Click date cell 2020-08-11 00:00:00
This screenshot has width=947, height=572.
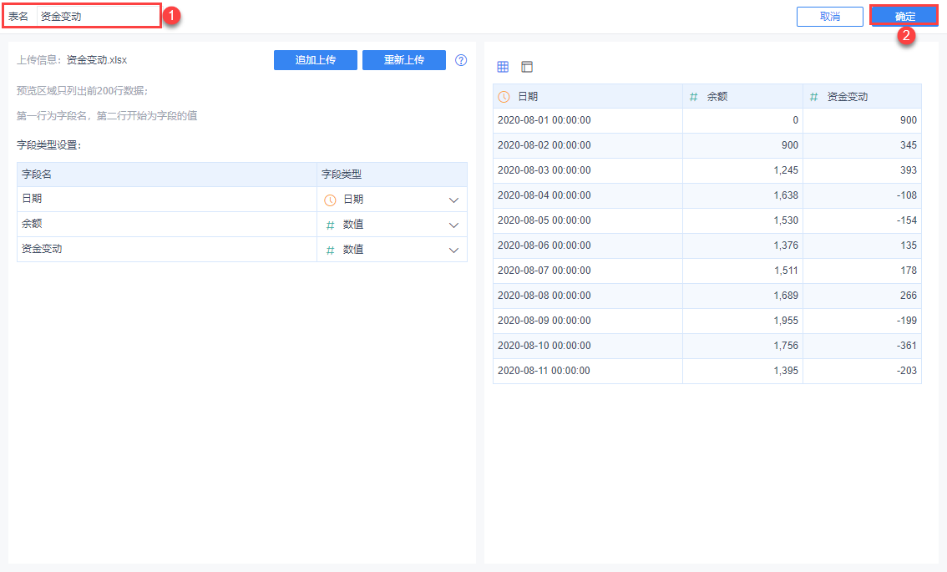click(588, 371)
